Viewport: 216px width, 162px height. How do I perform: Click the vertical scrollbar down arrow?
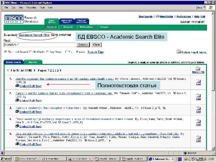[213, 148]
